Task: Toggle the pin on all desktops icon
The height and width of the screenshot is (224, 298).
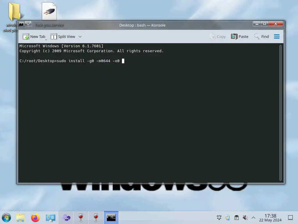Action: [28, 24]
